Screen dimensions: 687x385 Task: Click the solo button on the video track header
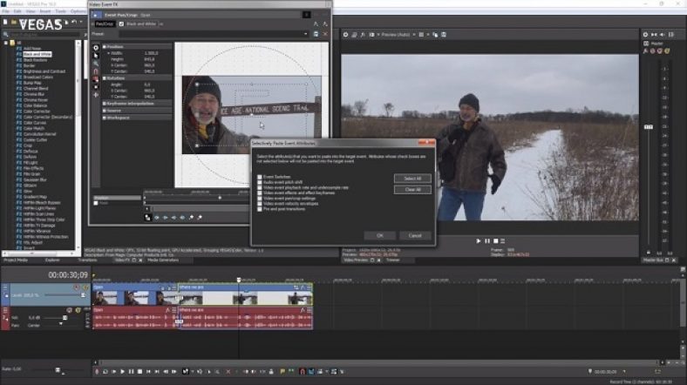pyautogui.click(x=85, y=287)
